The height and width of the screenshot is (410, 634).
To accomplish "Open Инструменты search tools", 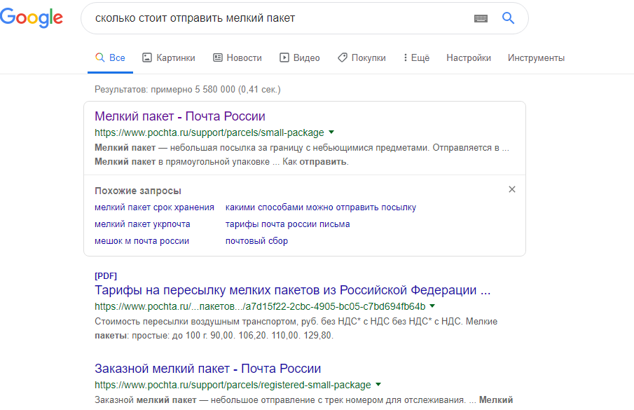I will click(536, 57).
